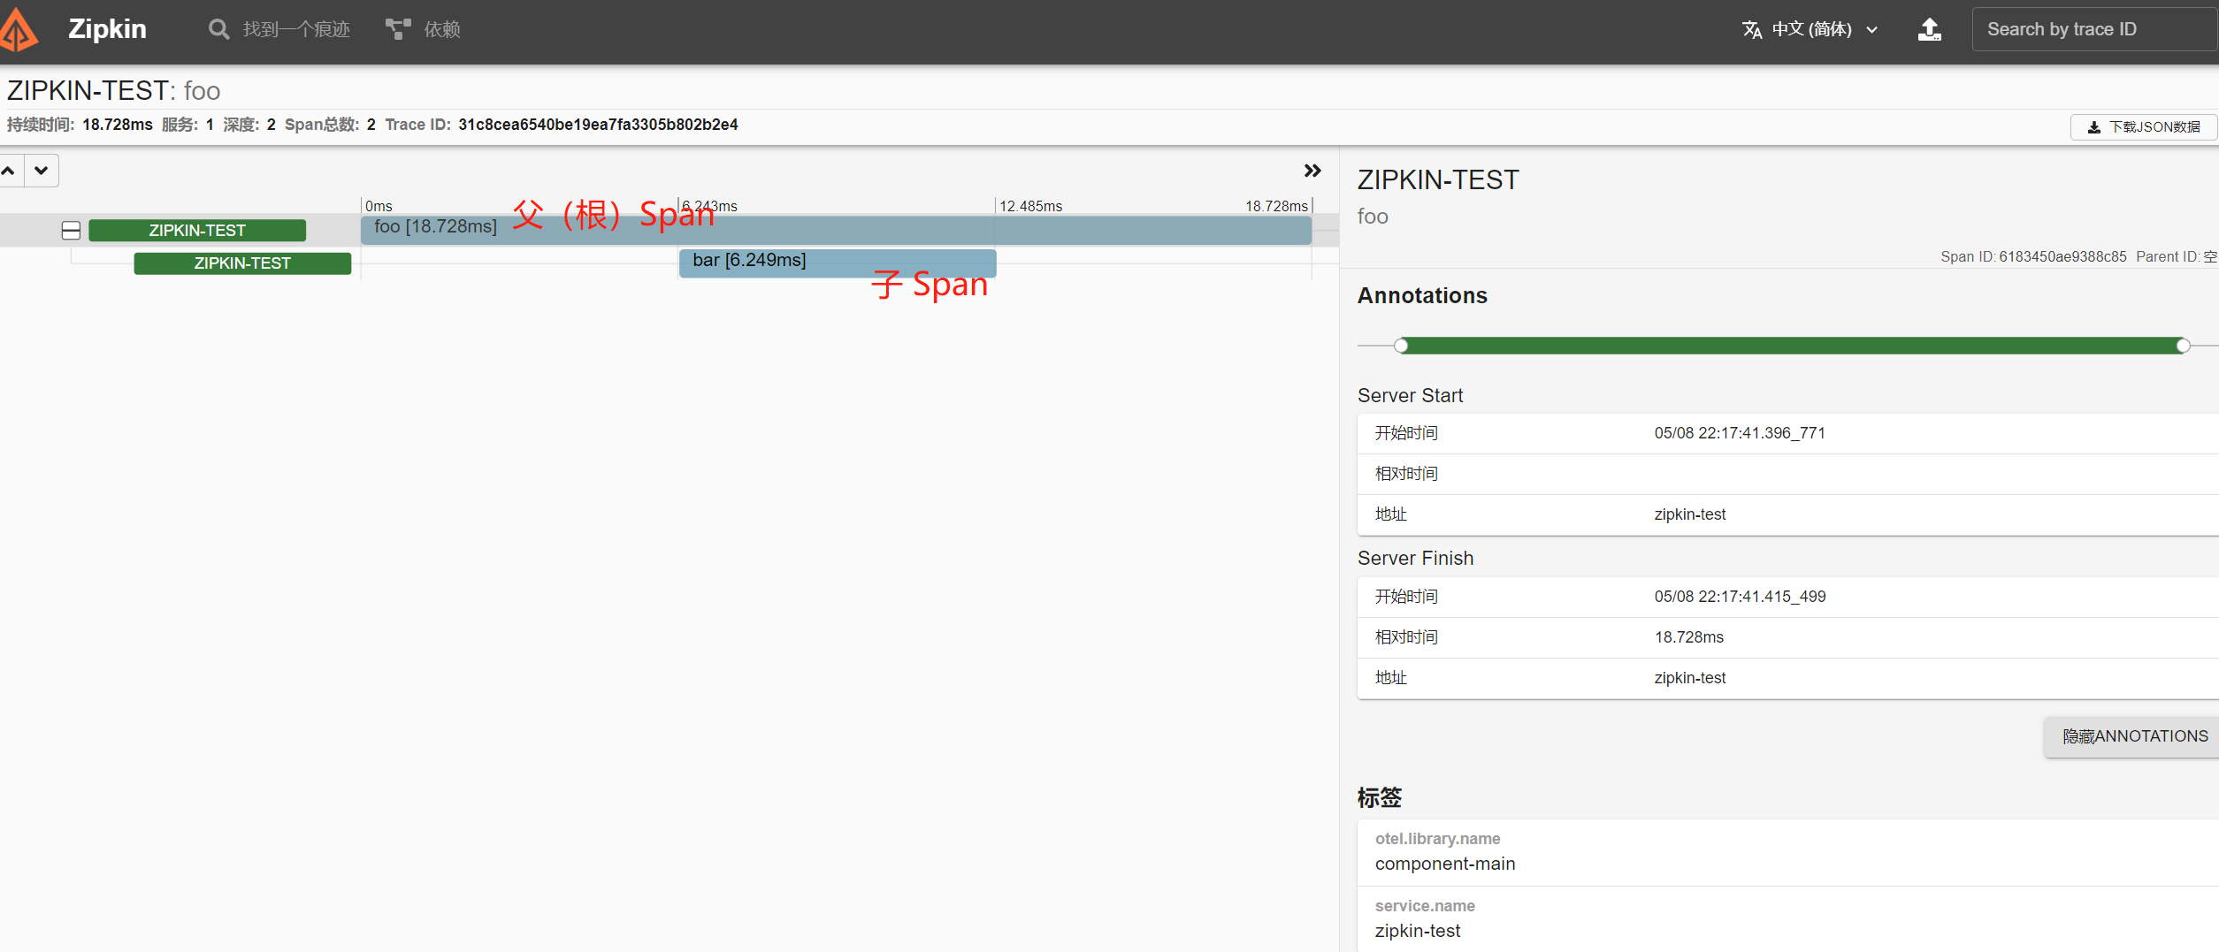The width and height of the screenshot is (2219, 952).
Task: Click the 下载JSON数据 button
Action: pyautogui.click(x=2143, y=126)
